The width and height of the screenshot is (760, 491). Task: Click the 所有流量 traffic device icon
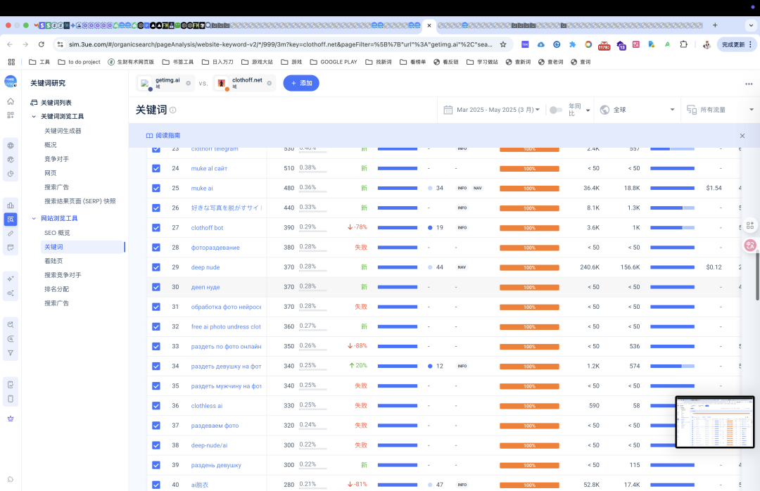[692, 110]
